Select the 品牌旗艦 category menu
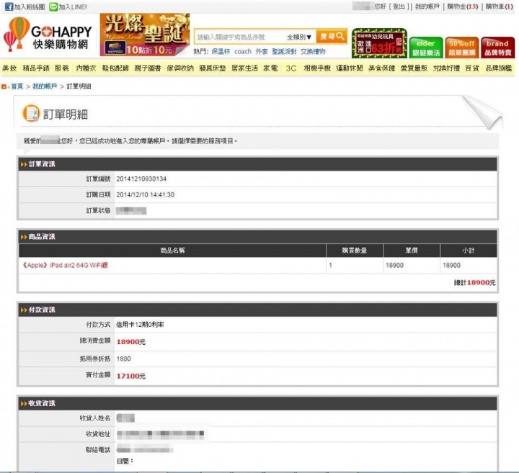Screen dimensions: 519x473 tap(499, 68)
